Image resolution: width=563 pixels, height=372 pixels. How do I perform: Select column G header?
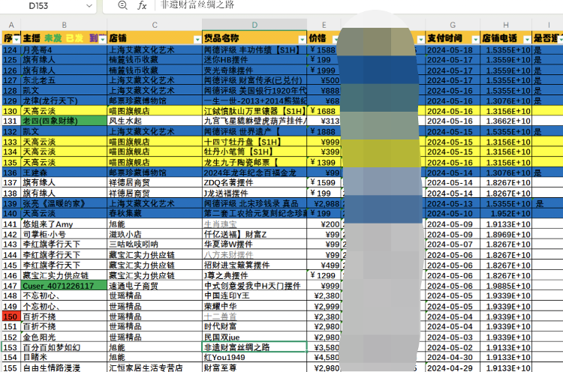[452, 25]
